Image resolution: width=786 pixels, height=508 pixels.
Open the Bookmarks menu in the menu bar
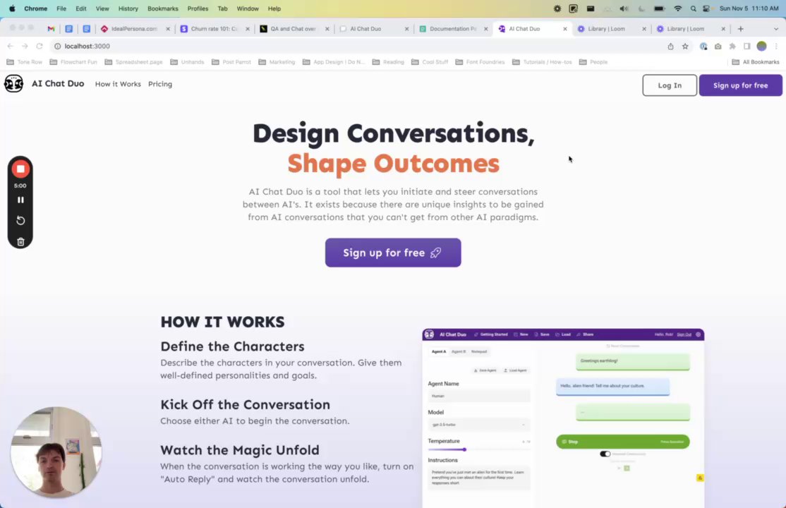pos(162,8)
